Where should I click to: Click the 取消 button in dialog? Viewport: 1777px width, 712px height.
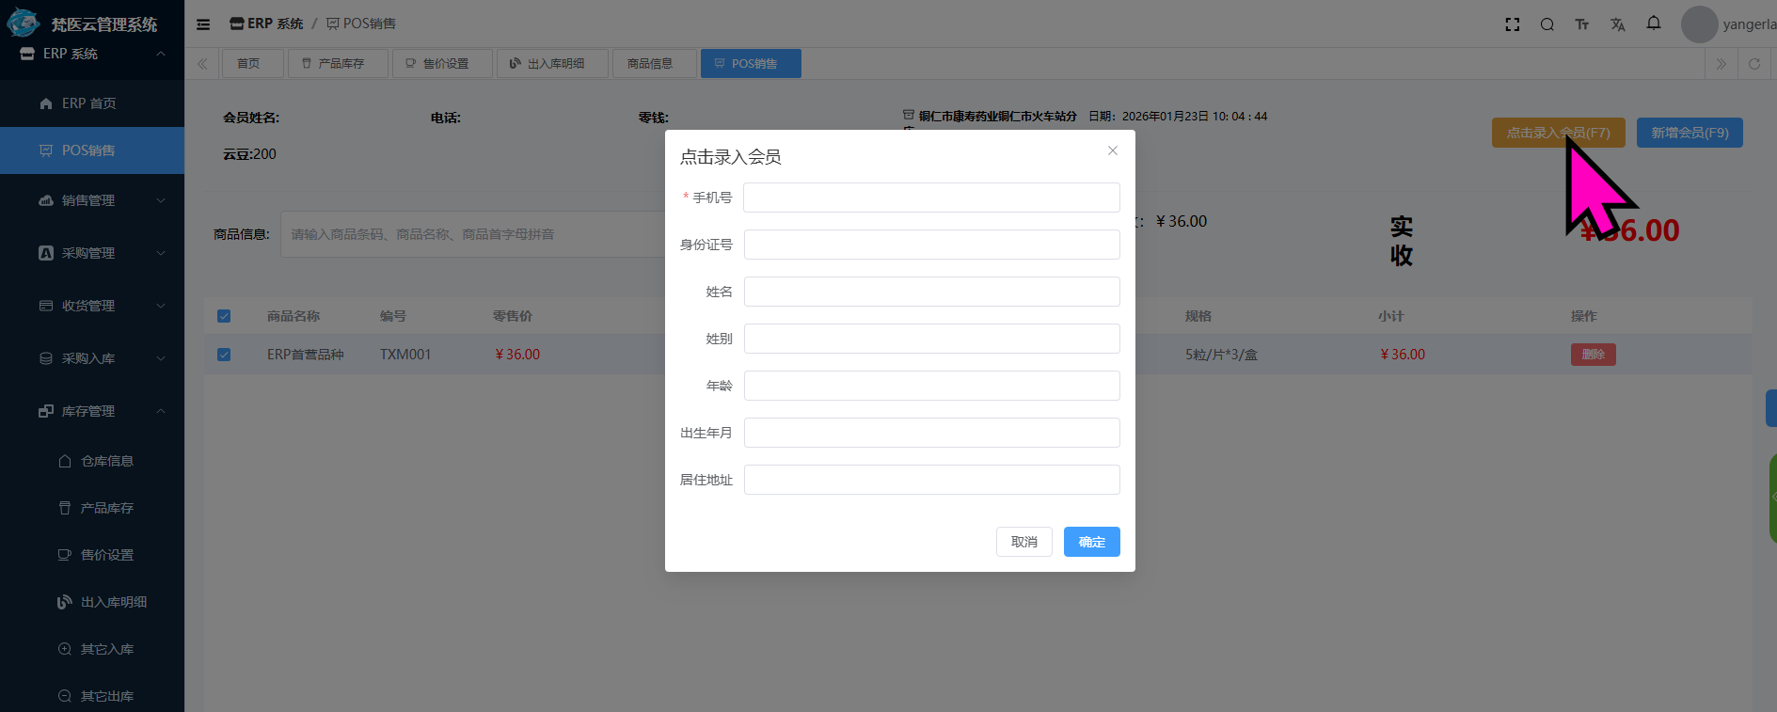coord(1023,542)
